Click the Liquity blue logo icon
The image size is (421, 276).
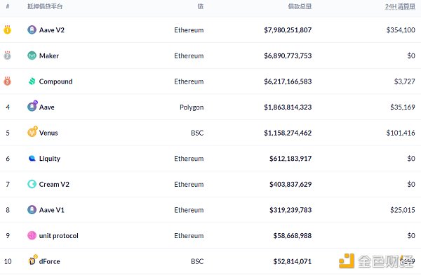click(32, 159)
